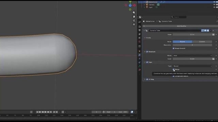
Task: Hide Camera using its eye icon
Action: [x=214, y=5]
